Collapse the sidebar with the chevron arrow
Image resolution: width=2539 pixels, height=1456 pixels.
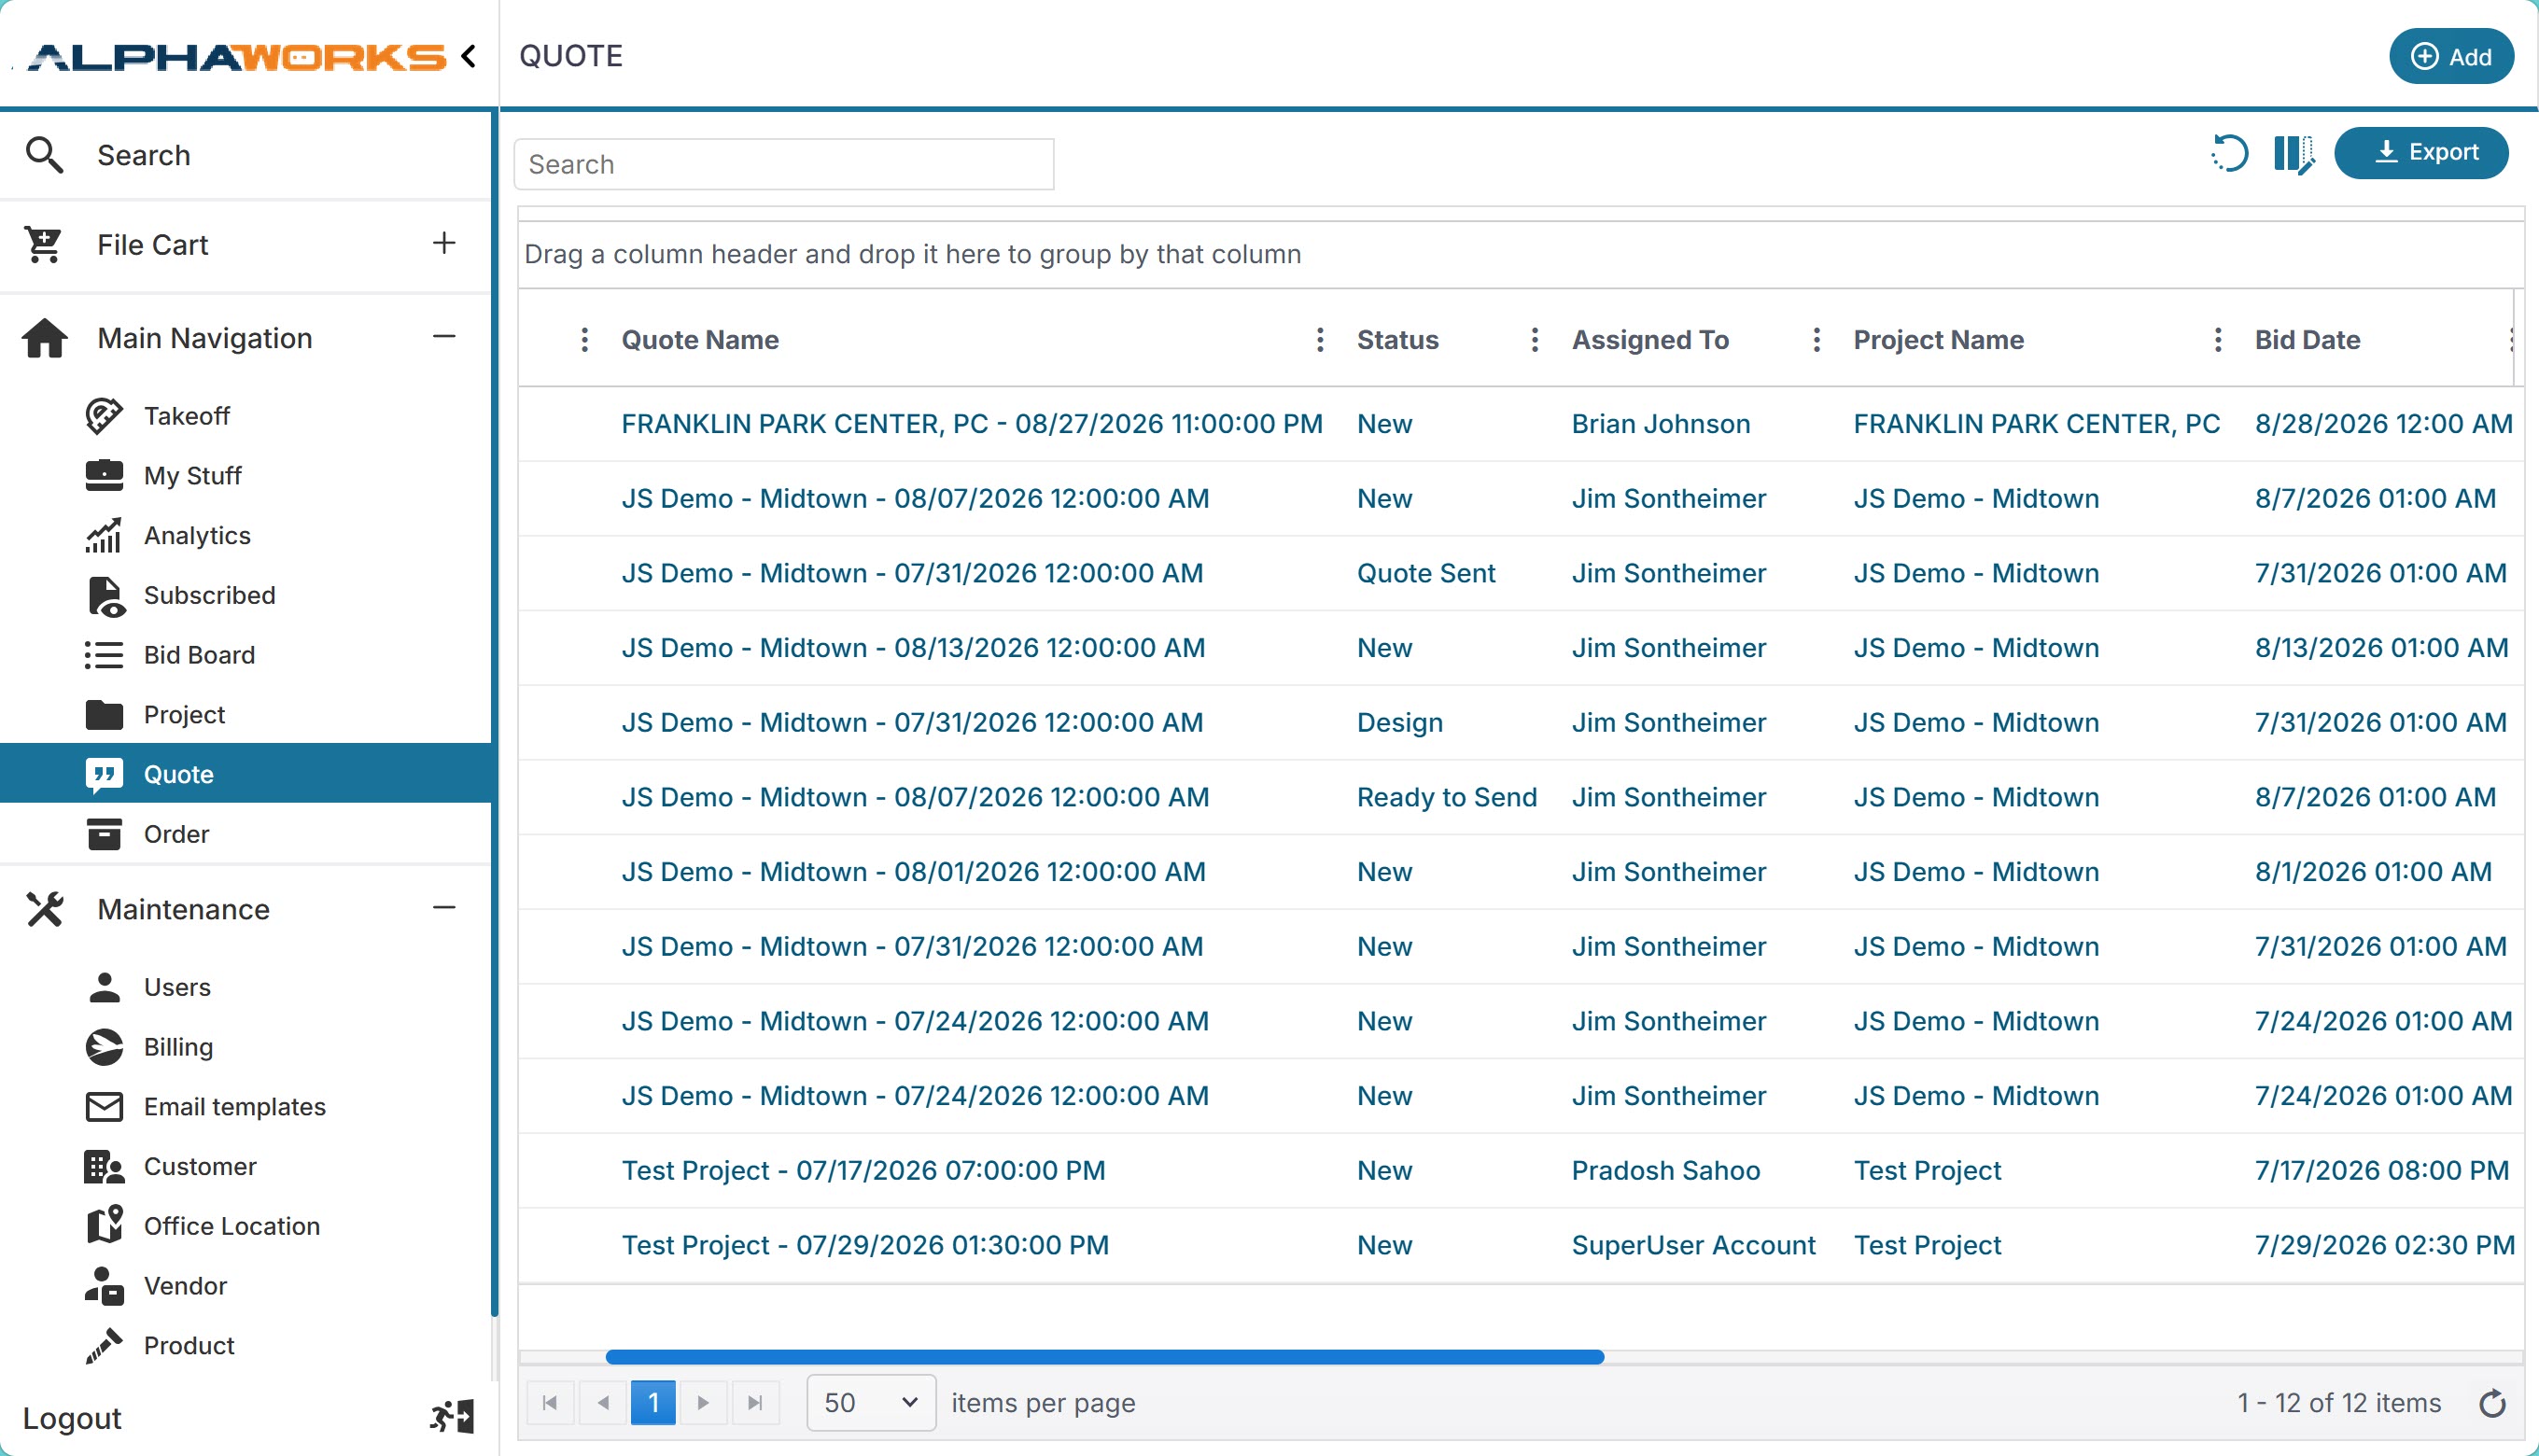468,56
